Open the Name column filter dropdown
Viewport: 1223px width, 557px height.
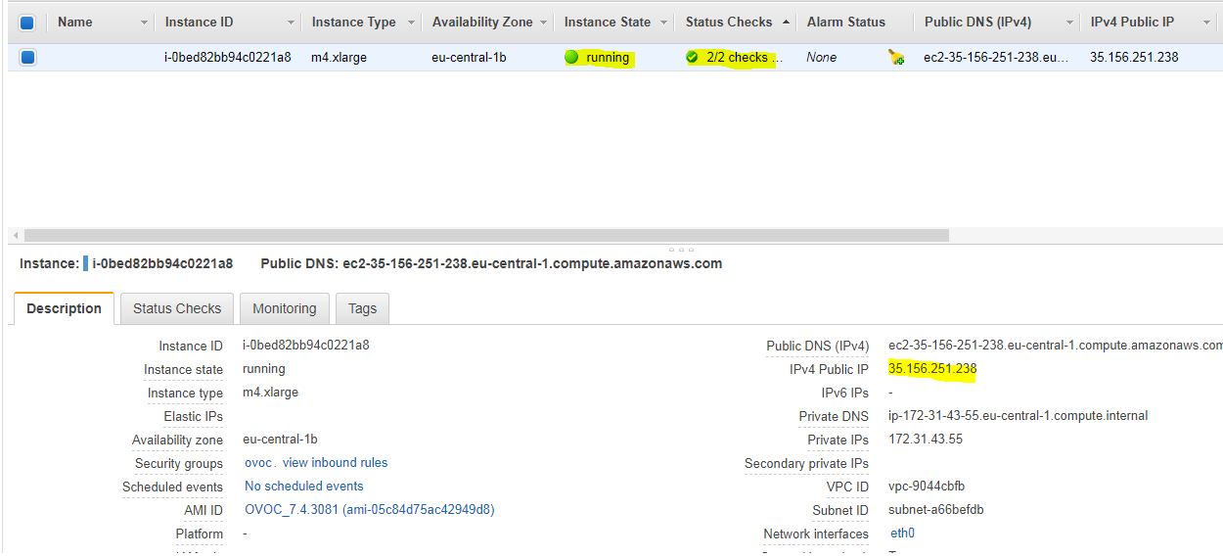click(x=145, y=23)
